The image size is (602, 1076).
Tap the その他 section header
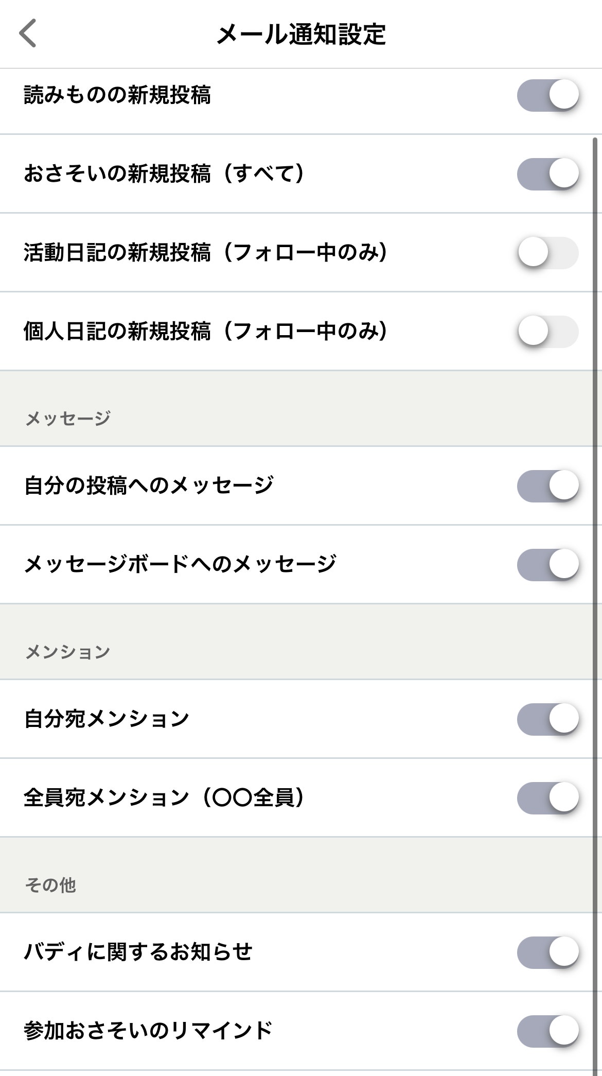coord(50,885)
